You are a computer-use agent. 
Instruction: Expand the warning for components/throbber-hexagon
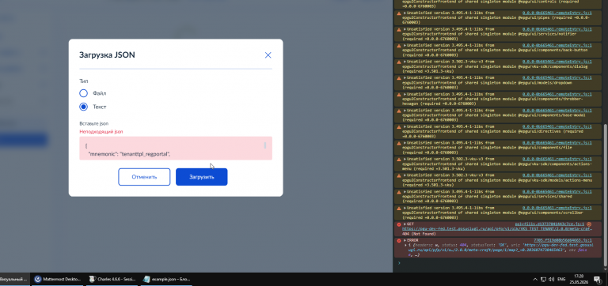pyautogui.click(x=405, y=94)
